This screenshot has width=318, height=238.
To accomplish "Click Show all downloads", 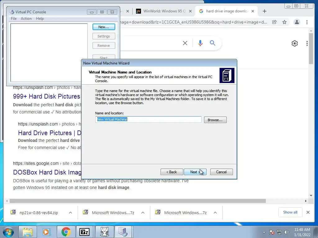I will [290, 212].
